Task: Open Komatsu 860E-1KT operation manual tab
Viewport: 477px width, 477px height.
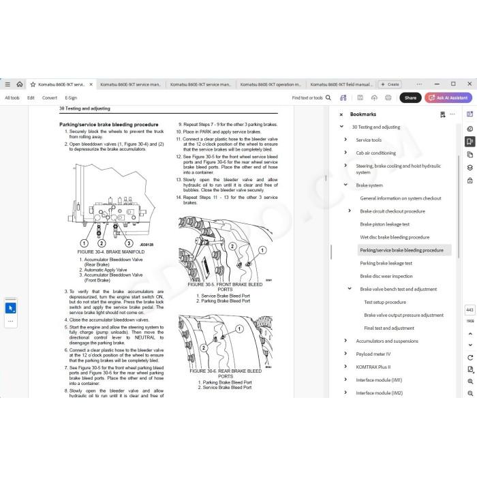Action: coord(271,84)
